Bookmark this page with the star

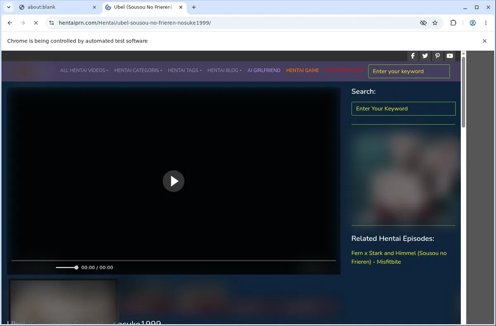pos(435,23)
